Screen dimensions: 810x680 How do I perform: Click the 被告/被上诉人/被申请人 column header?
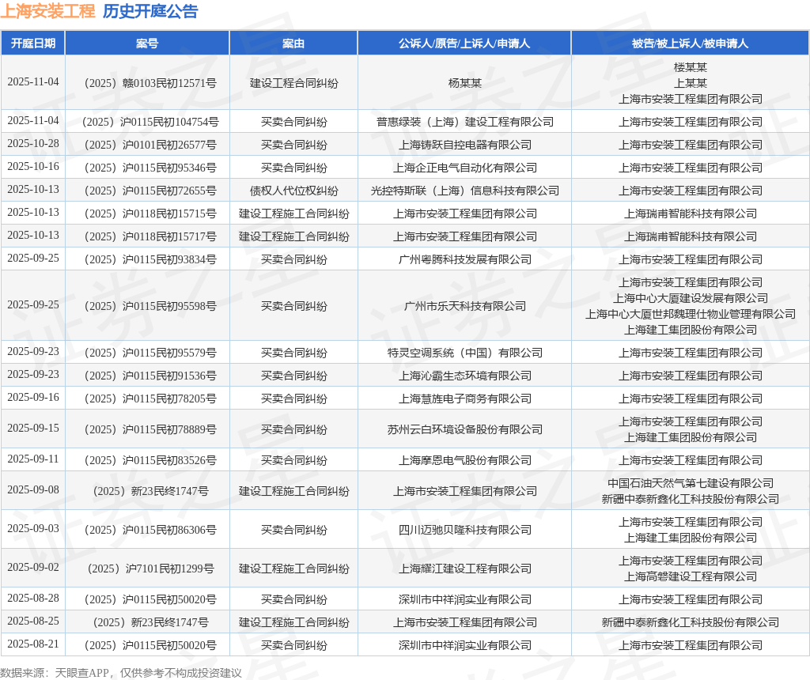690,43
